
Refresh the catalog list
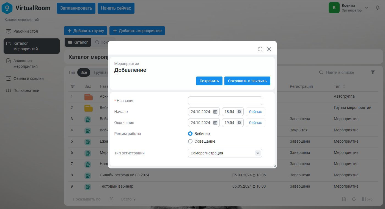click(354, 199)
